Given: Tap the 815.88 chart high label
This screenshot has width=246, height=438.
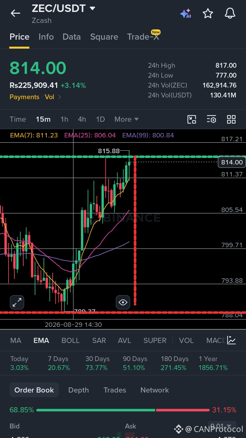Looking at the screenshot, I should pyautogui.click(x=109, y=151).
